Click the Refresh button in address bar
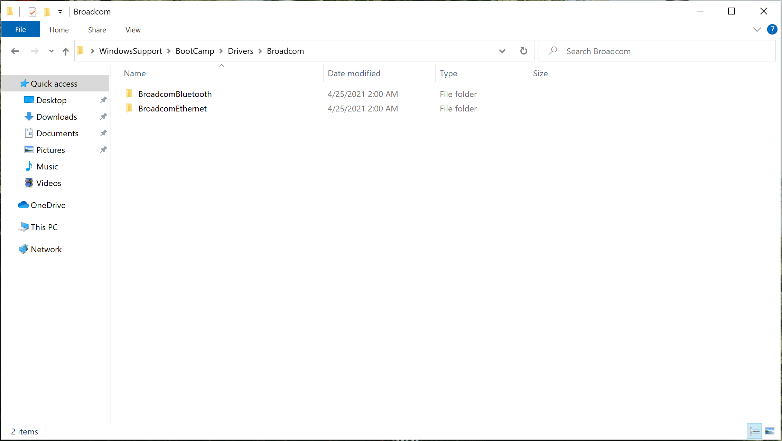Viewport: 782px width, 441px height. click(x=523, y=51)
